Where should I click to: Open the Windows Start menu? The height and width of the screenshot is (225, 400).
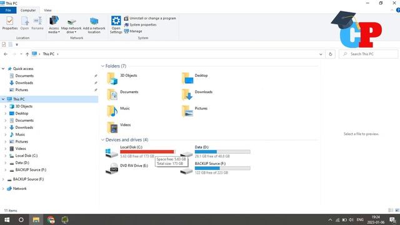7,219
